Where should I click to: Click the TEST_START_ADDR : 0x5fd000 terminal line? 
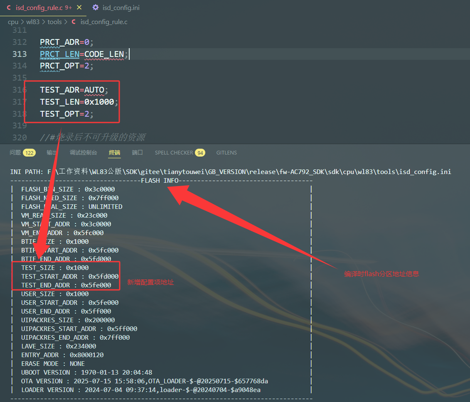click(x=70, y=277)
